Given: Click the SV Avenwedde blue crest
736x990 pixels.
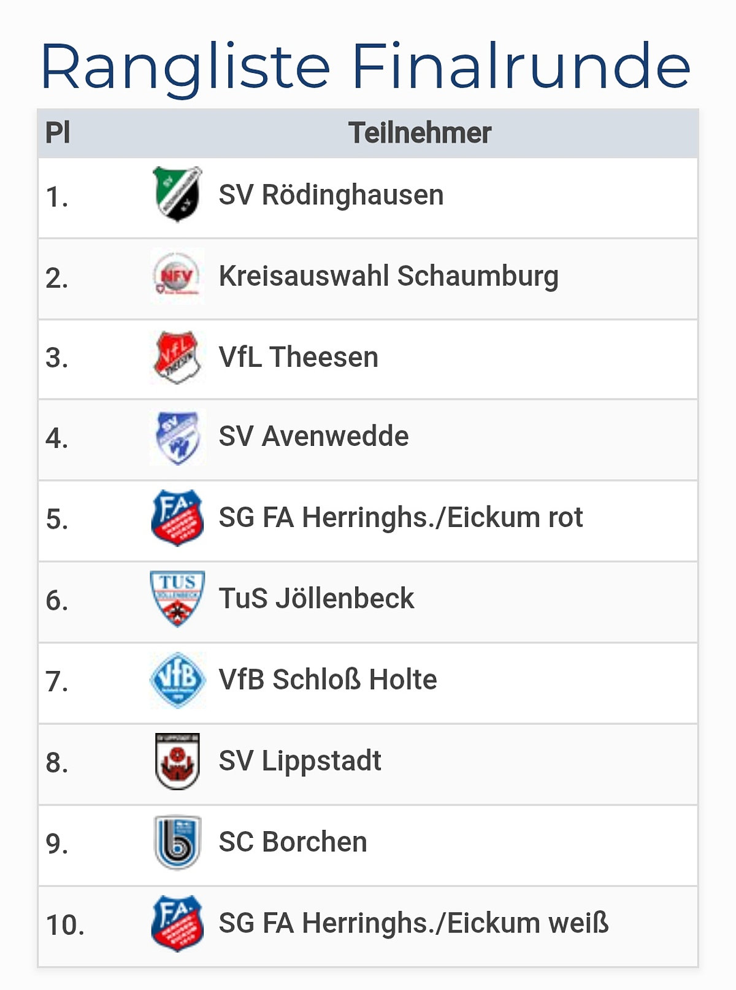Looking at the screenshot, I should pyautogui.click(x=177, y=437).
